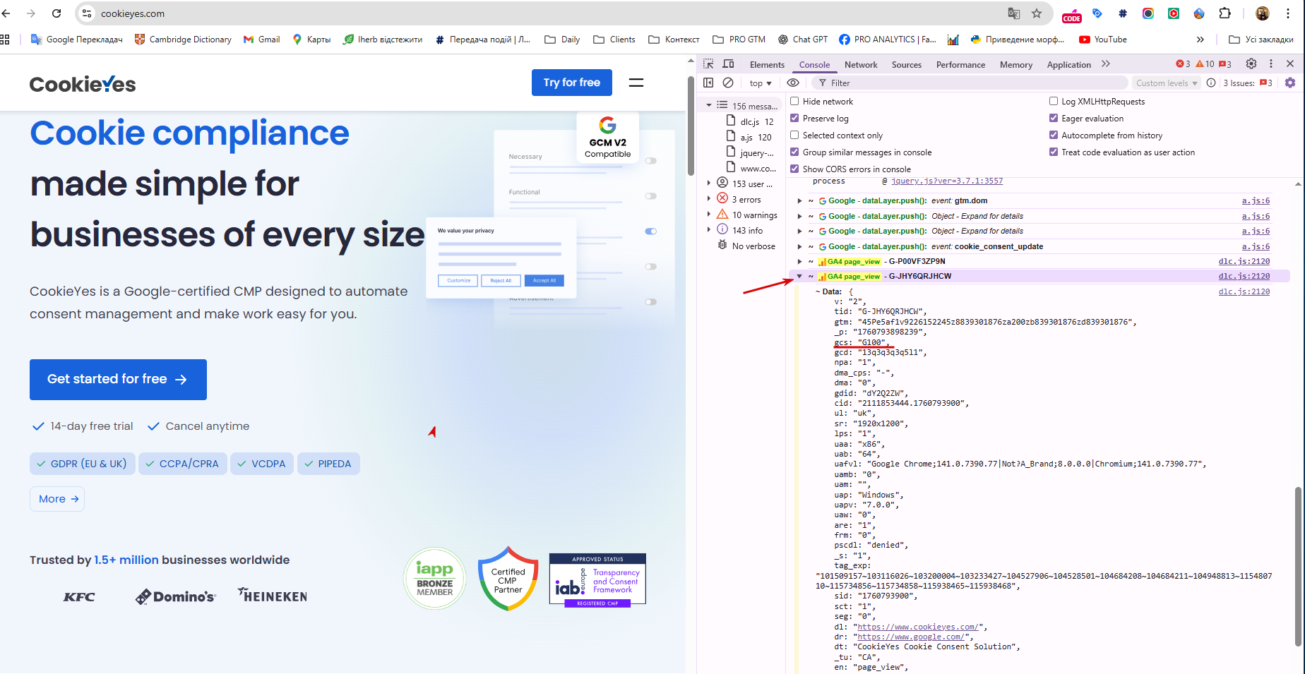Open the Усі закладки bookmarks folder

(1261, 40)
